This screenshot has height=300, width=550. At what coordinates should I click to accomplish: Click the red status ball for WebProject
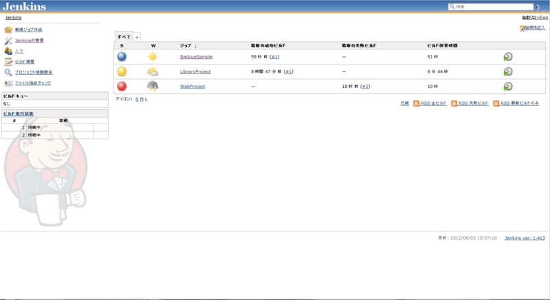tap(122, 86)
